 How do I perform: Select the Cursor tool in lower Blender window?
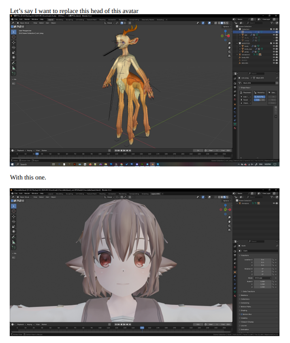coord(13,211)
